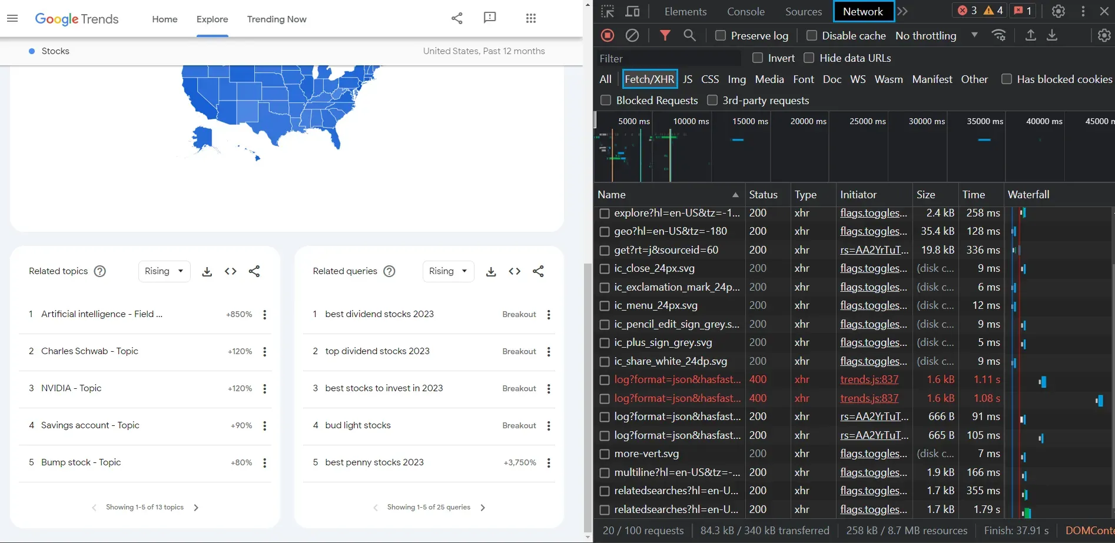Open embed code for Related topics

coord(230,271)
